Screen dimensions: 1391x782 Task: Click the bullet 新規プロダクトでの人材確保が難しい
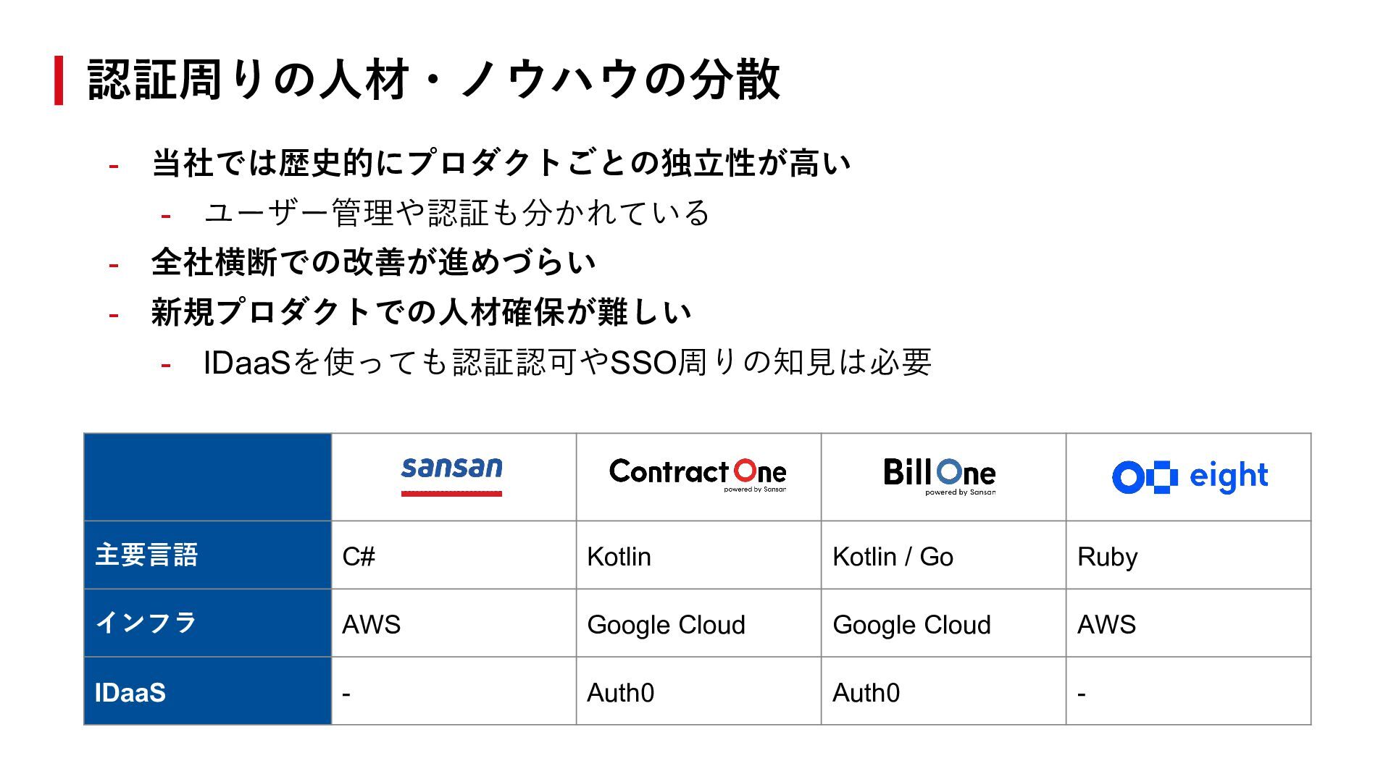[421, 312]
